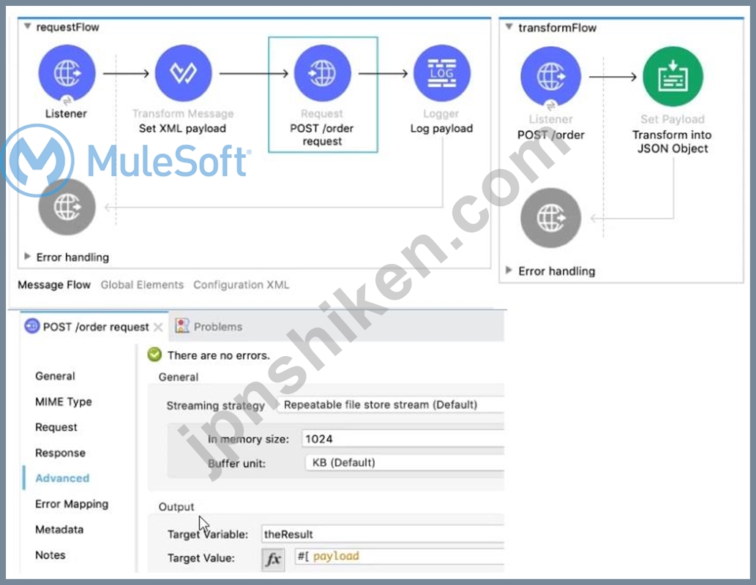
Task: Click the Set XML payload Transform Message icon
Action: [183, 73]
